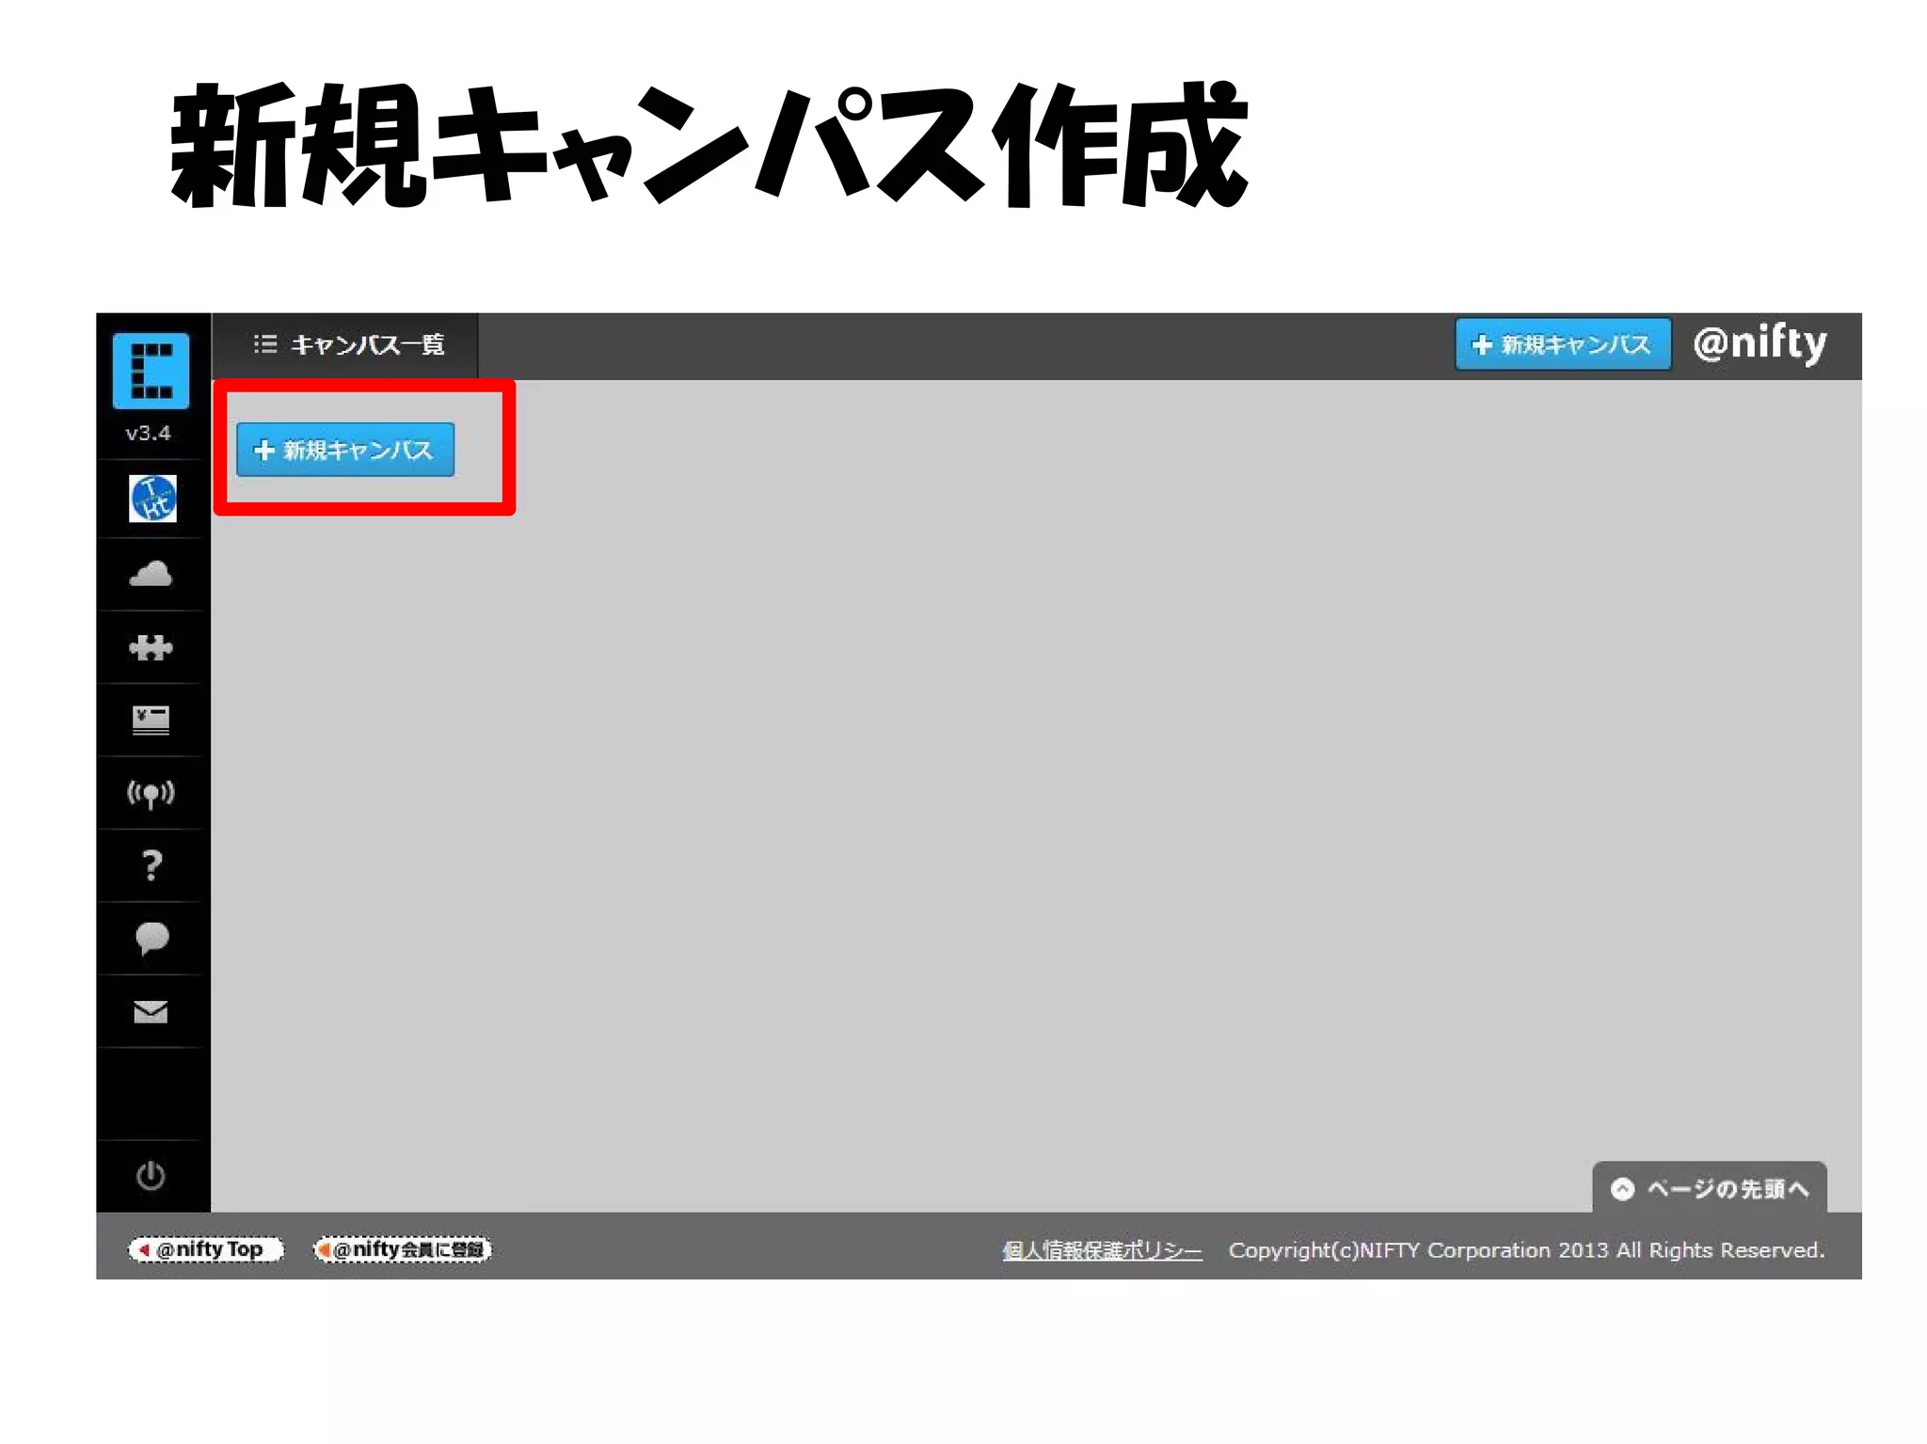Image resolution: width=1927 pixels, height=1444 pixels.
Task: Click the cloud icon in sidebar
Action: click(x=151, y=574)
